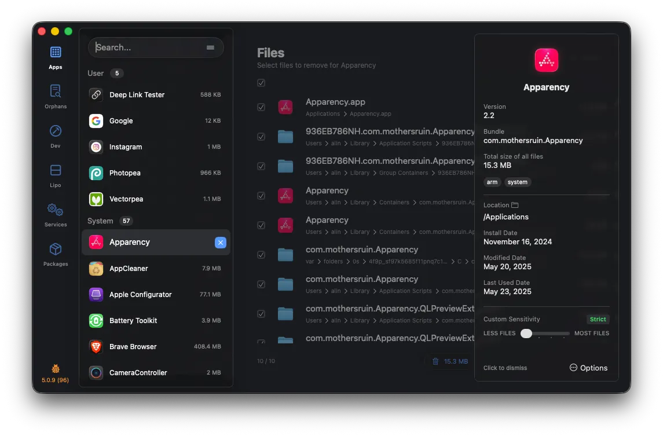The image size is (663, 436).
Task: Adjust the Custom Sensitivity slider knob
Action: [526, 334]
